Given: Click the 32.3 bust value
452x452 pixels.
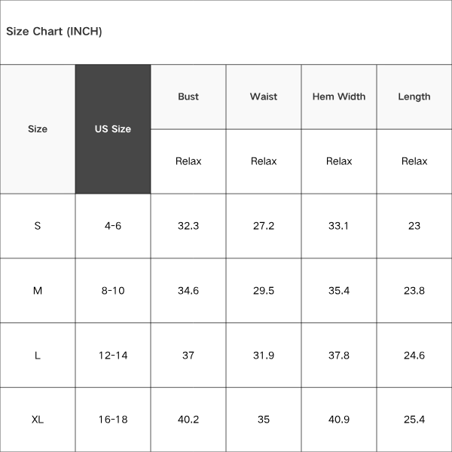Looking at the screenshot, I should [x=188, y=226].
